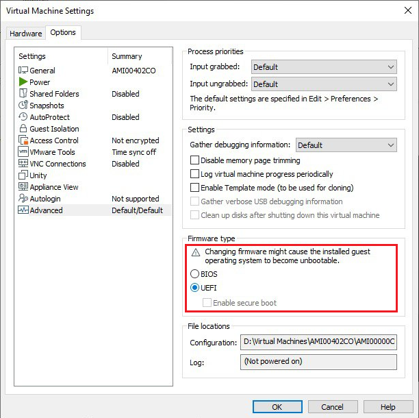Enable Disable memory page trimming checkbox

pyautogui.click(x=195, y=160)
